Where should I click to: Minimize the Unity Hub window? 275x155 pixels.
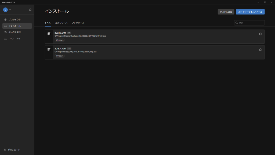point(258,2)
